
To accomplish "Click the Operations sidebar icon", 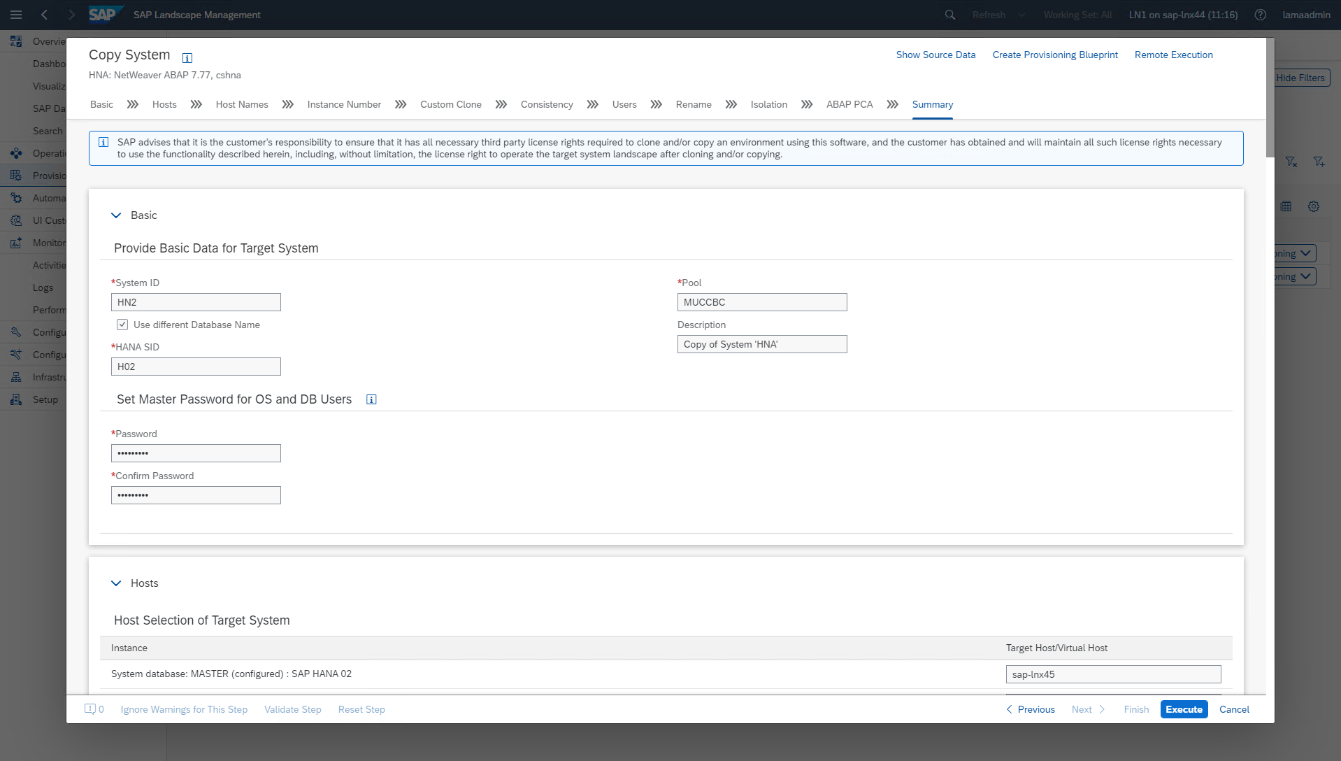I will coord(16,153).
